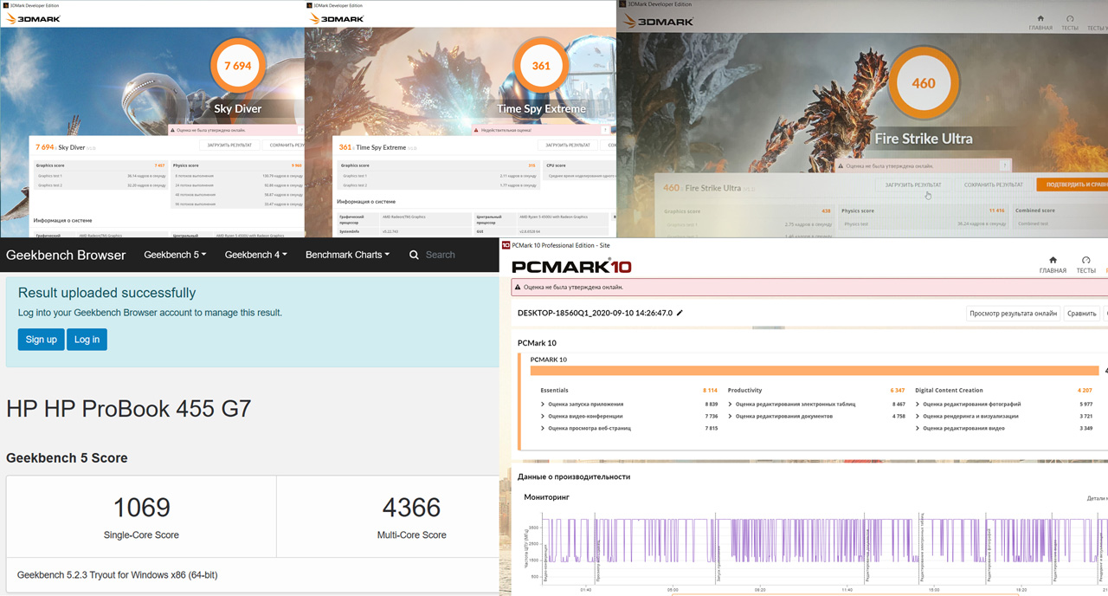Click the Sky Diver window title bar app icon
The width and height of the screenshot is (1108, 596).
[x=6, y=5]
